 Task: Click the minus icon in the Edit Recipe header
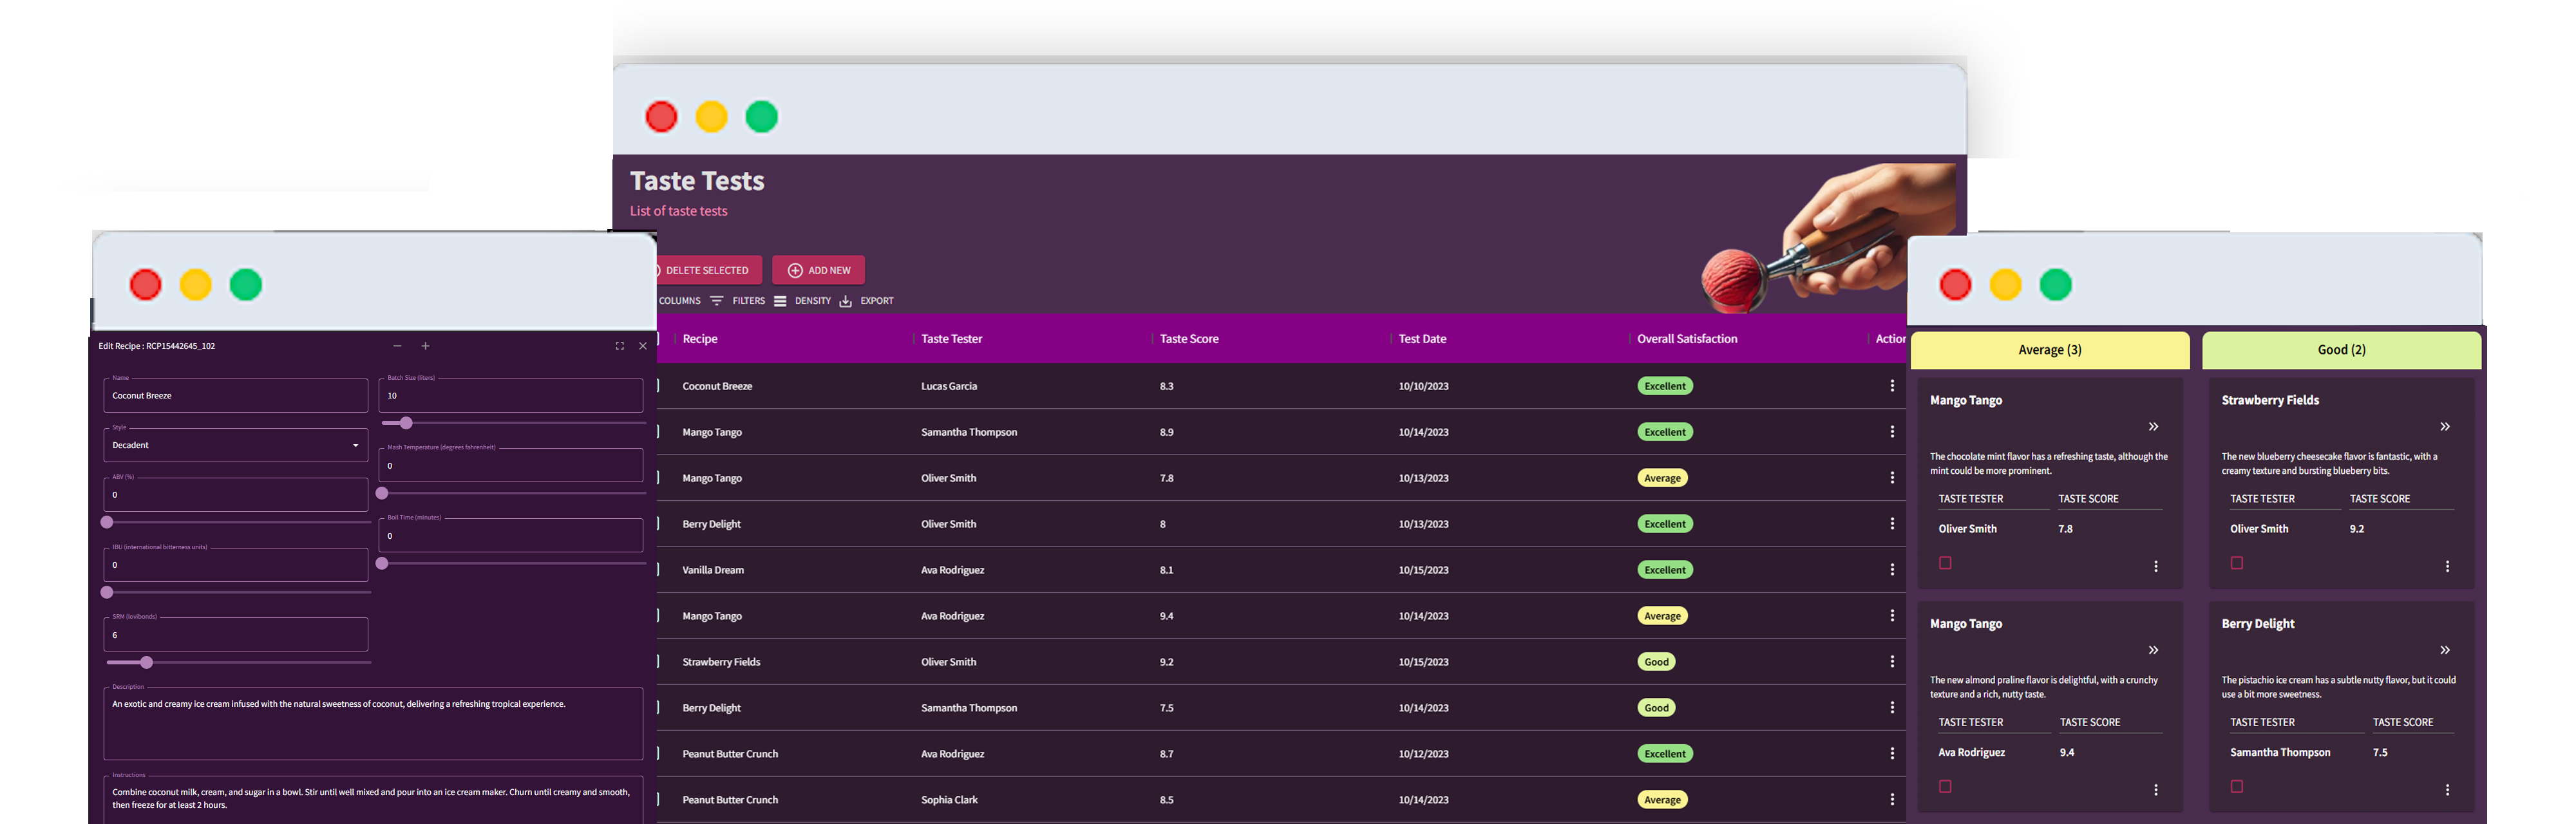tap(397, 345)
